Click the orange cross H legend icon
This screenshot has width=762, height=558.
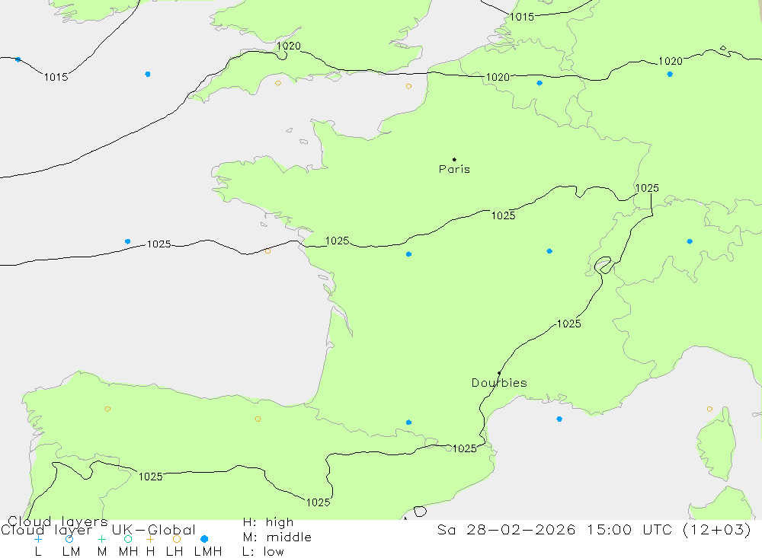(x=150, y=539)
